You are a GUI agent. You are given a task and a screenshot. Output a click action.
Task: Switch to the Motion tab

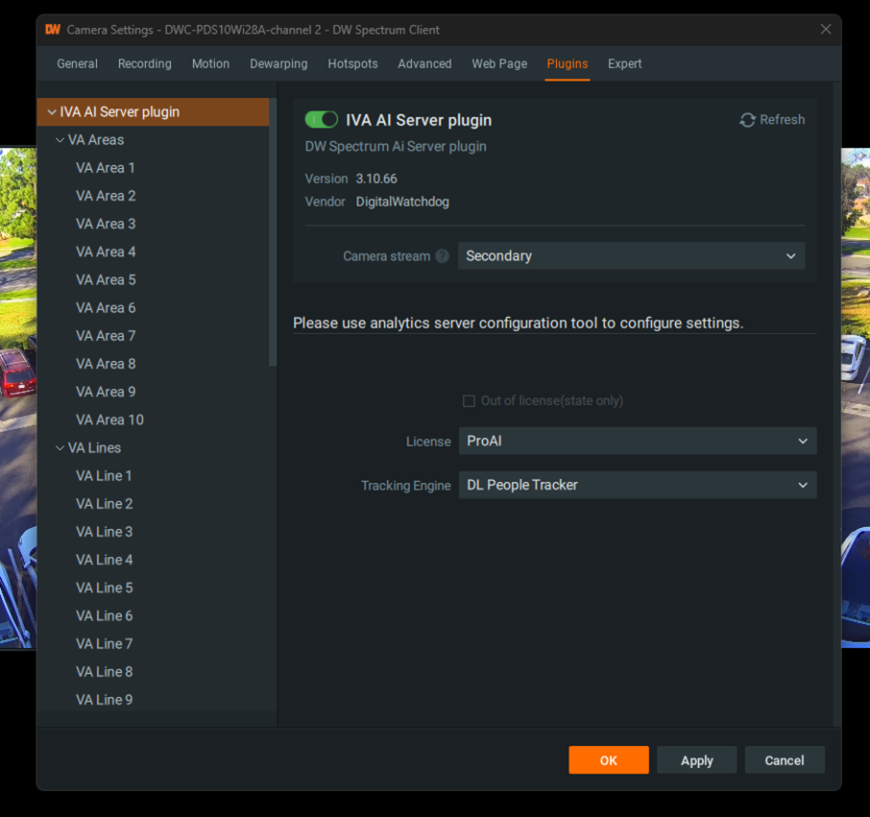210,63
